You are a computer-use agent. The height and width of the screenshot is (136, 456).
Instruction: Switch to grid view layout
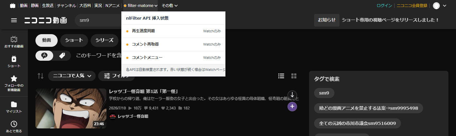(x=294, y=76)
